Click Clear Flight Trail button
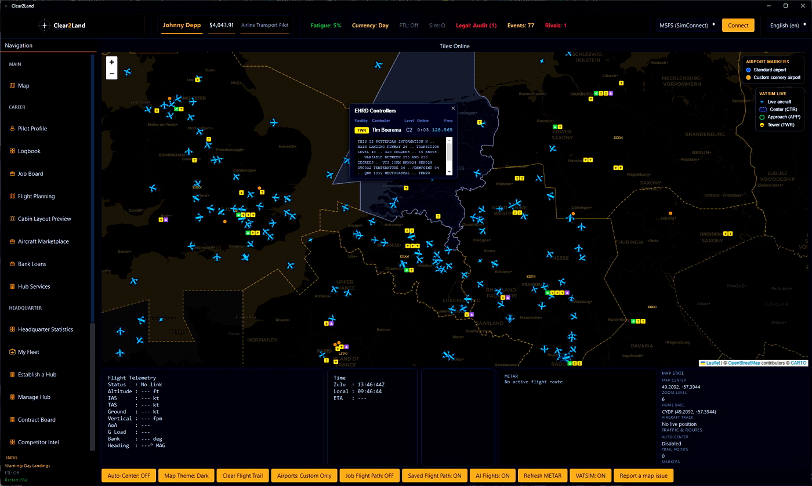Viewport: 812px width, 486px height. tap(242, 476)
